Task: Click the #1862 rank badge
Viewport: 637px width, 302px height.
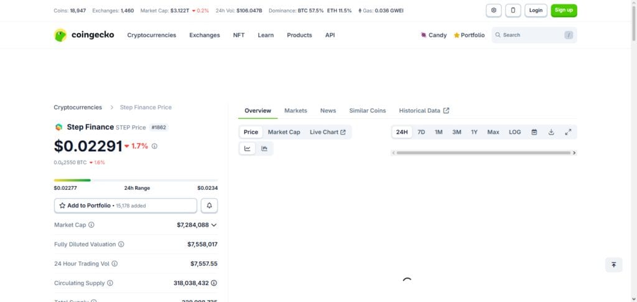Action: [159, 127]
